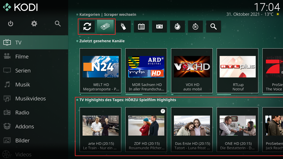The height and width of the screenshot is (159, 283).
Task: Open the WELT HD channel tile
Action: [101, 71]
